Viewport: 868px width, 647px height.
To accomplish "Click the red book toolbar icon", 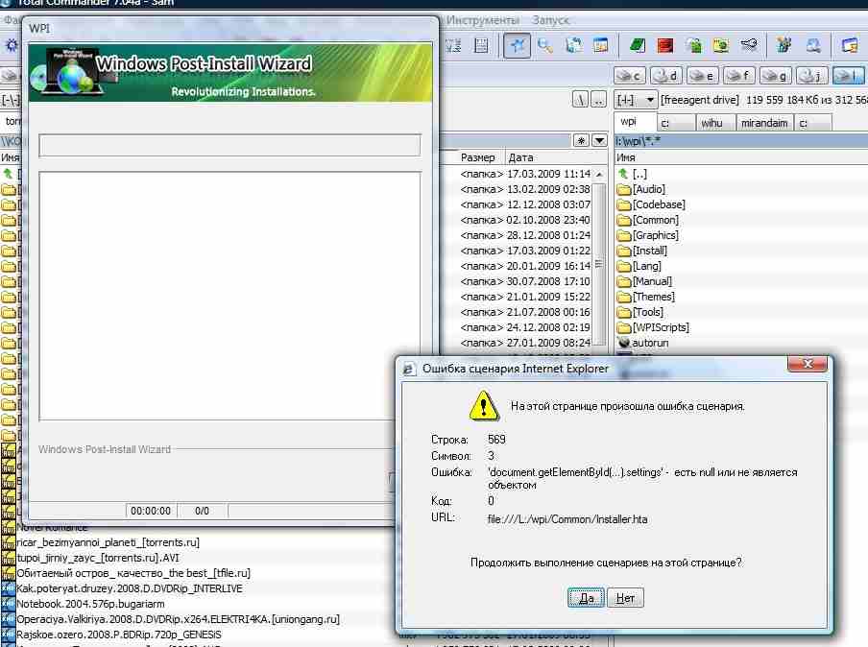I will pyautogui.click(x=665, y=45).
